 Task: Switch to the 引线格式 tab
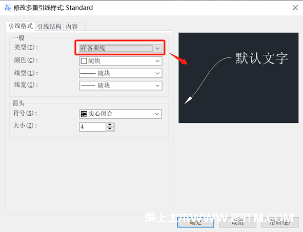[x=21, y=26]
